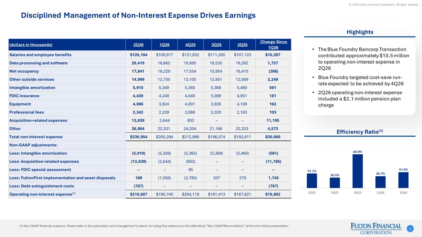Click the "Efficiency Ratio" chart heading
The height and width of the screenshot is (237, 422).
(360, 132)
